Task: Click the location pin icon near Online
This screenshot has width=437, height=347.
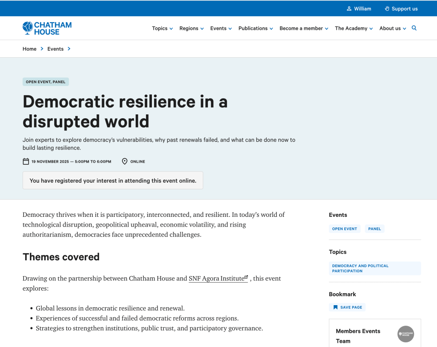Action: 125,161
